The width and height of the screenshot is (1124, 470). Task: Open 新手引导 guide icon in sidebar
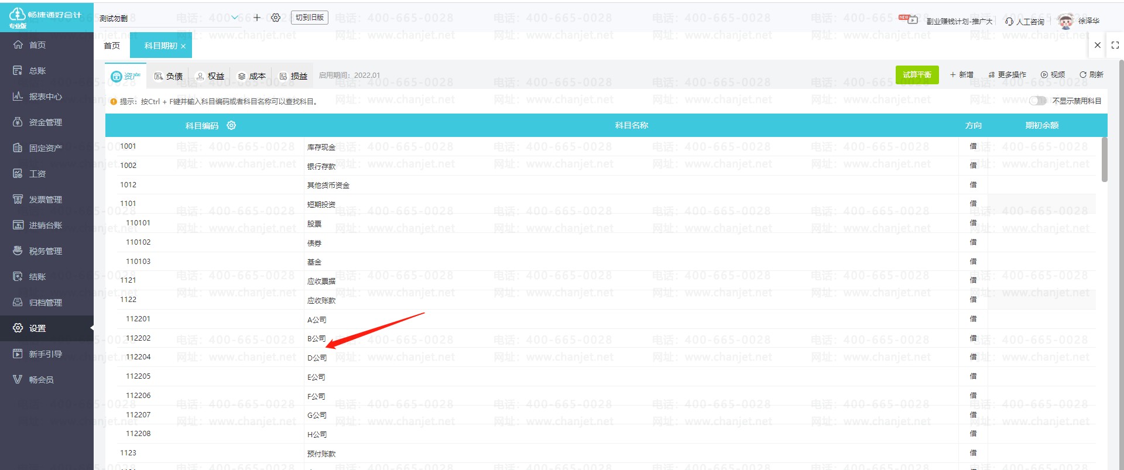(x=18, y=354)
